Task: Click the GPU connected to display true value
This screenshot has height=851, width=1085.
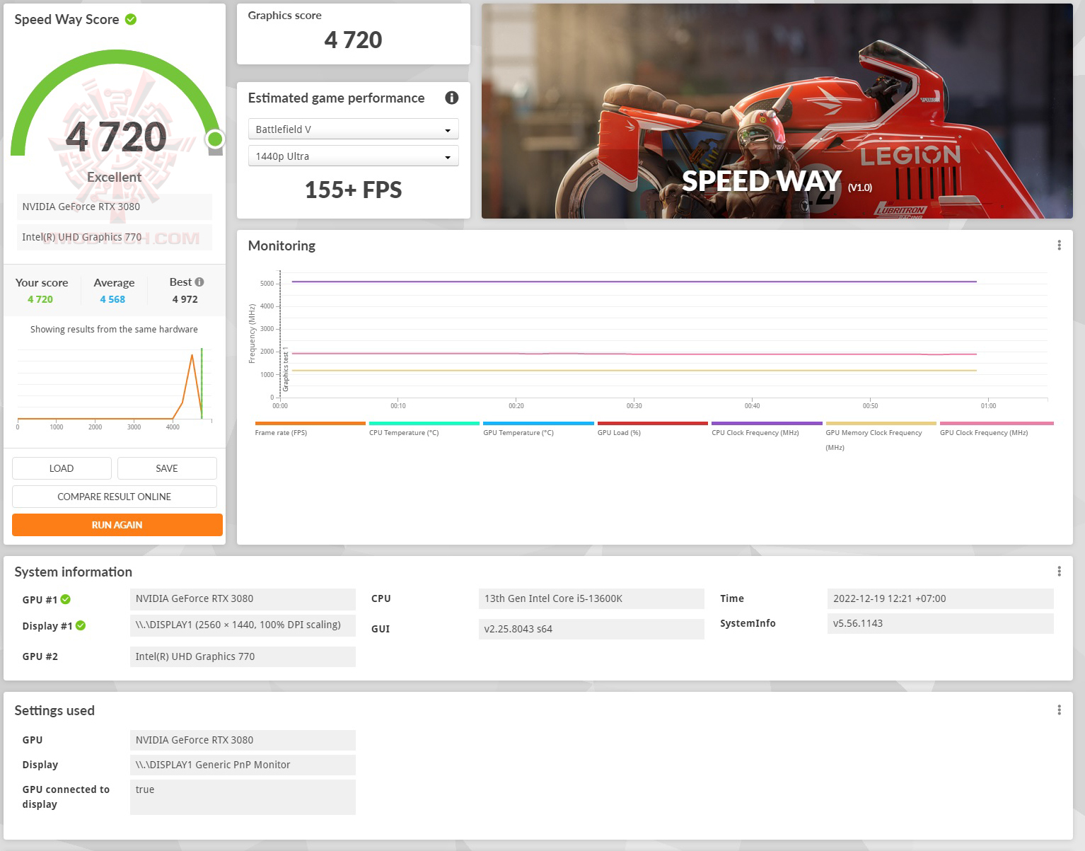Action: (x=243, y=797)
